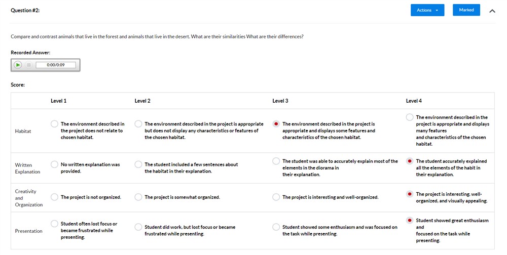The image size is (507, 255).
Task: Click the selected Level 4 Presentation radio
Action: coord(410,221)
